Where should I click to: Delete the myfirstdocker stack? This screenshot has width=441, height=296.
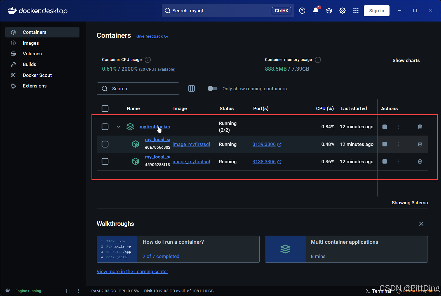(420, 127)
